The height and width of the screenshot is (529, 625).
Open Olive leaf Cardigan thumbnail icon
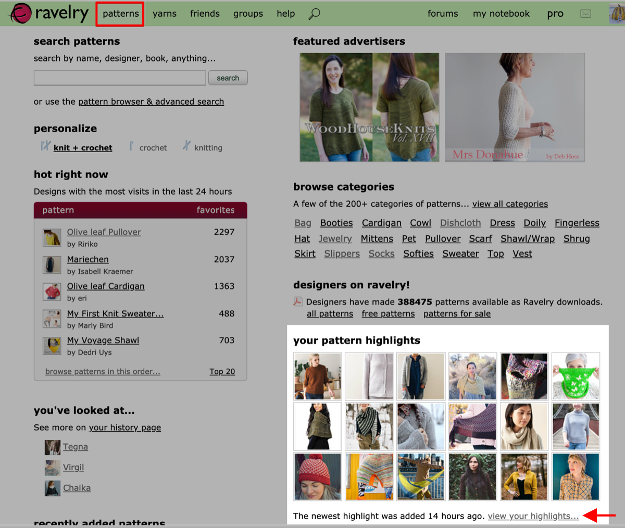click(x=52, y=292)
